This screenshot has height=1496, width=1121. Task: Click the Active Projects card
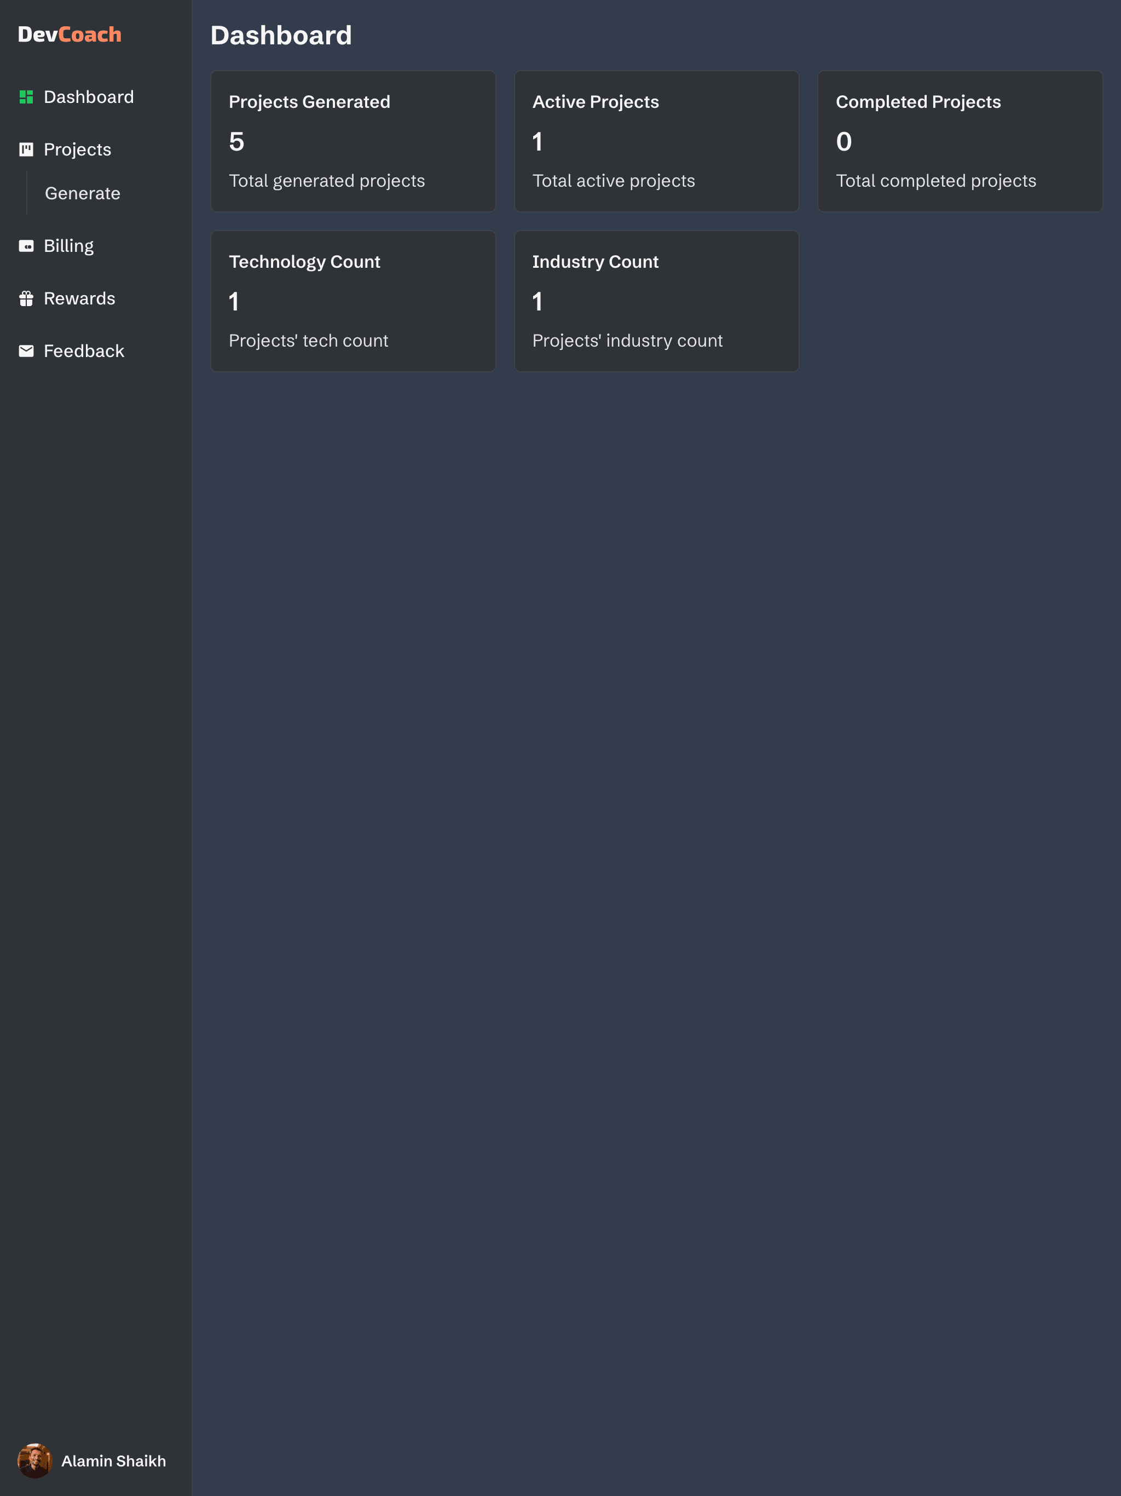(656, 141)
